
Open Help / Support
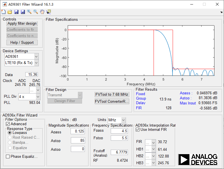22,43
